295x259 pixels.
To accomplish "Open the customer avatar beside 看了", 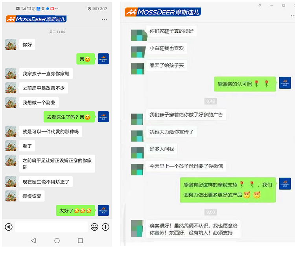I will tap(11, 146).
